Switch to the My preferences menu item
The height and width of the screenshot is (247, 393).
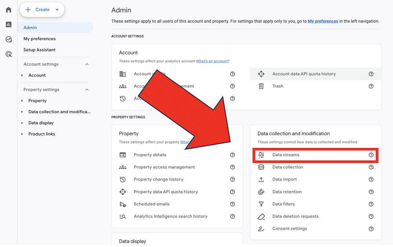point(39,38)
